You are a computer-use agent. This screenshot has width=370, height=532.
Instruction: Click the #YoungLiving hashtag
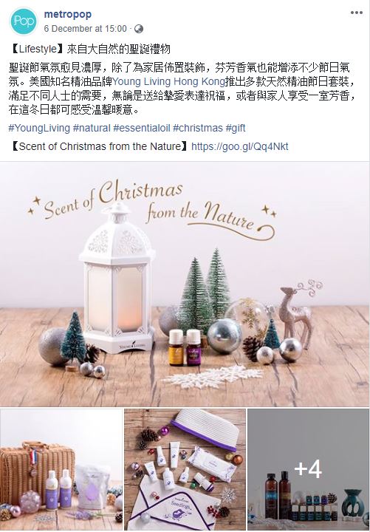tap(39, 129)
